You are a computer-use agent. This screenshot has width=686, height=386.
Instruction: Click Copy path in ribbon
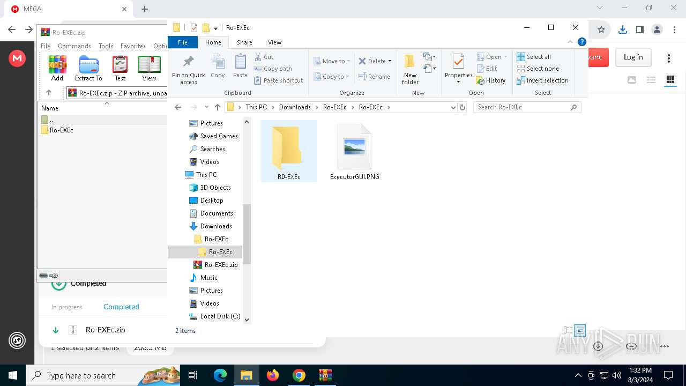coord(273,69)
